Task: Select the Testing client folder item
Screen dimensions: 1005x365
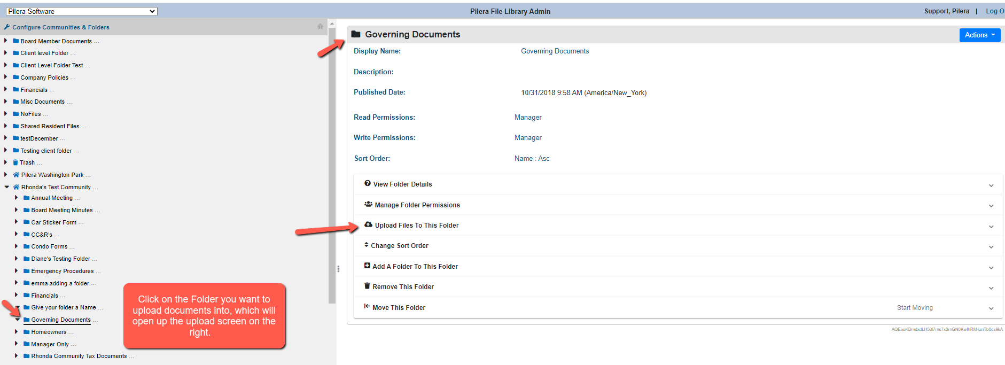Action: 46,151
